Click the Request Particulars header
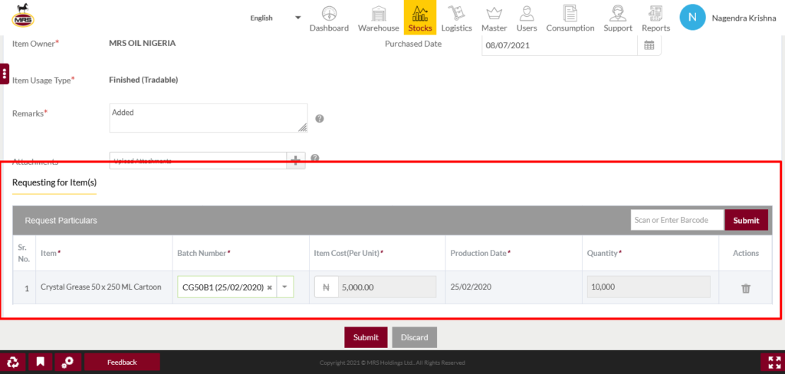 pos(61,220)
